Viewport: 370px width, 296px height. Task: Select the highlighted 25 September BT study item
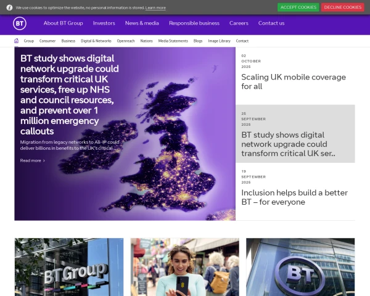coord(295,134)
